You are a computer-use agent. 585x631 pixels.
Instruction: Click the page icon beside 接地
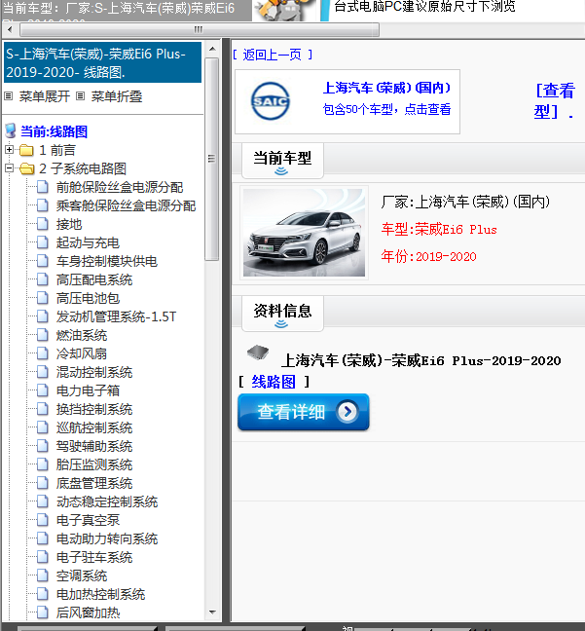pos(43,224)
